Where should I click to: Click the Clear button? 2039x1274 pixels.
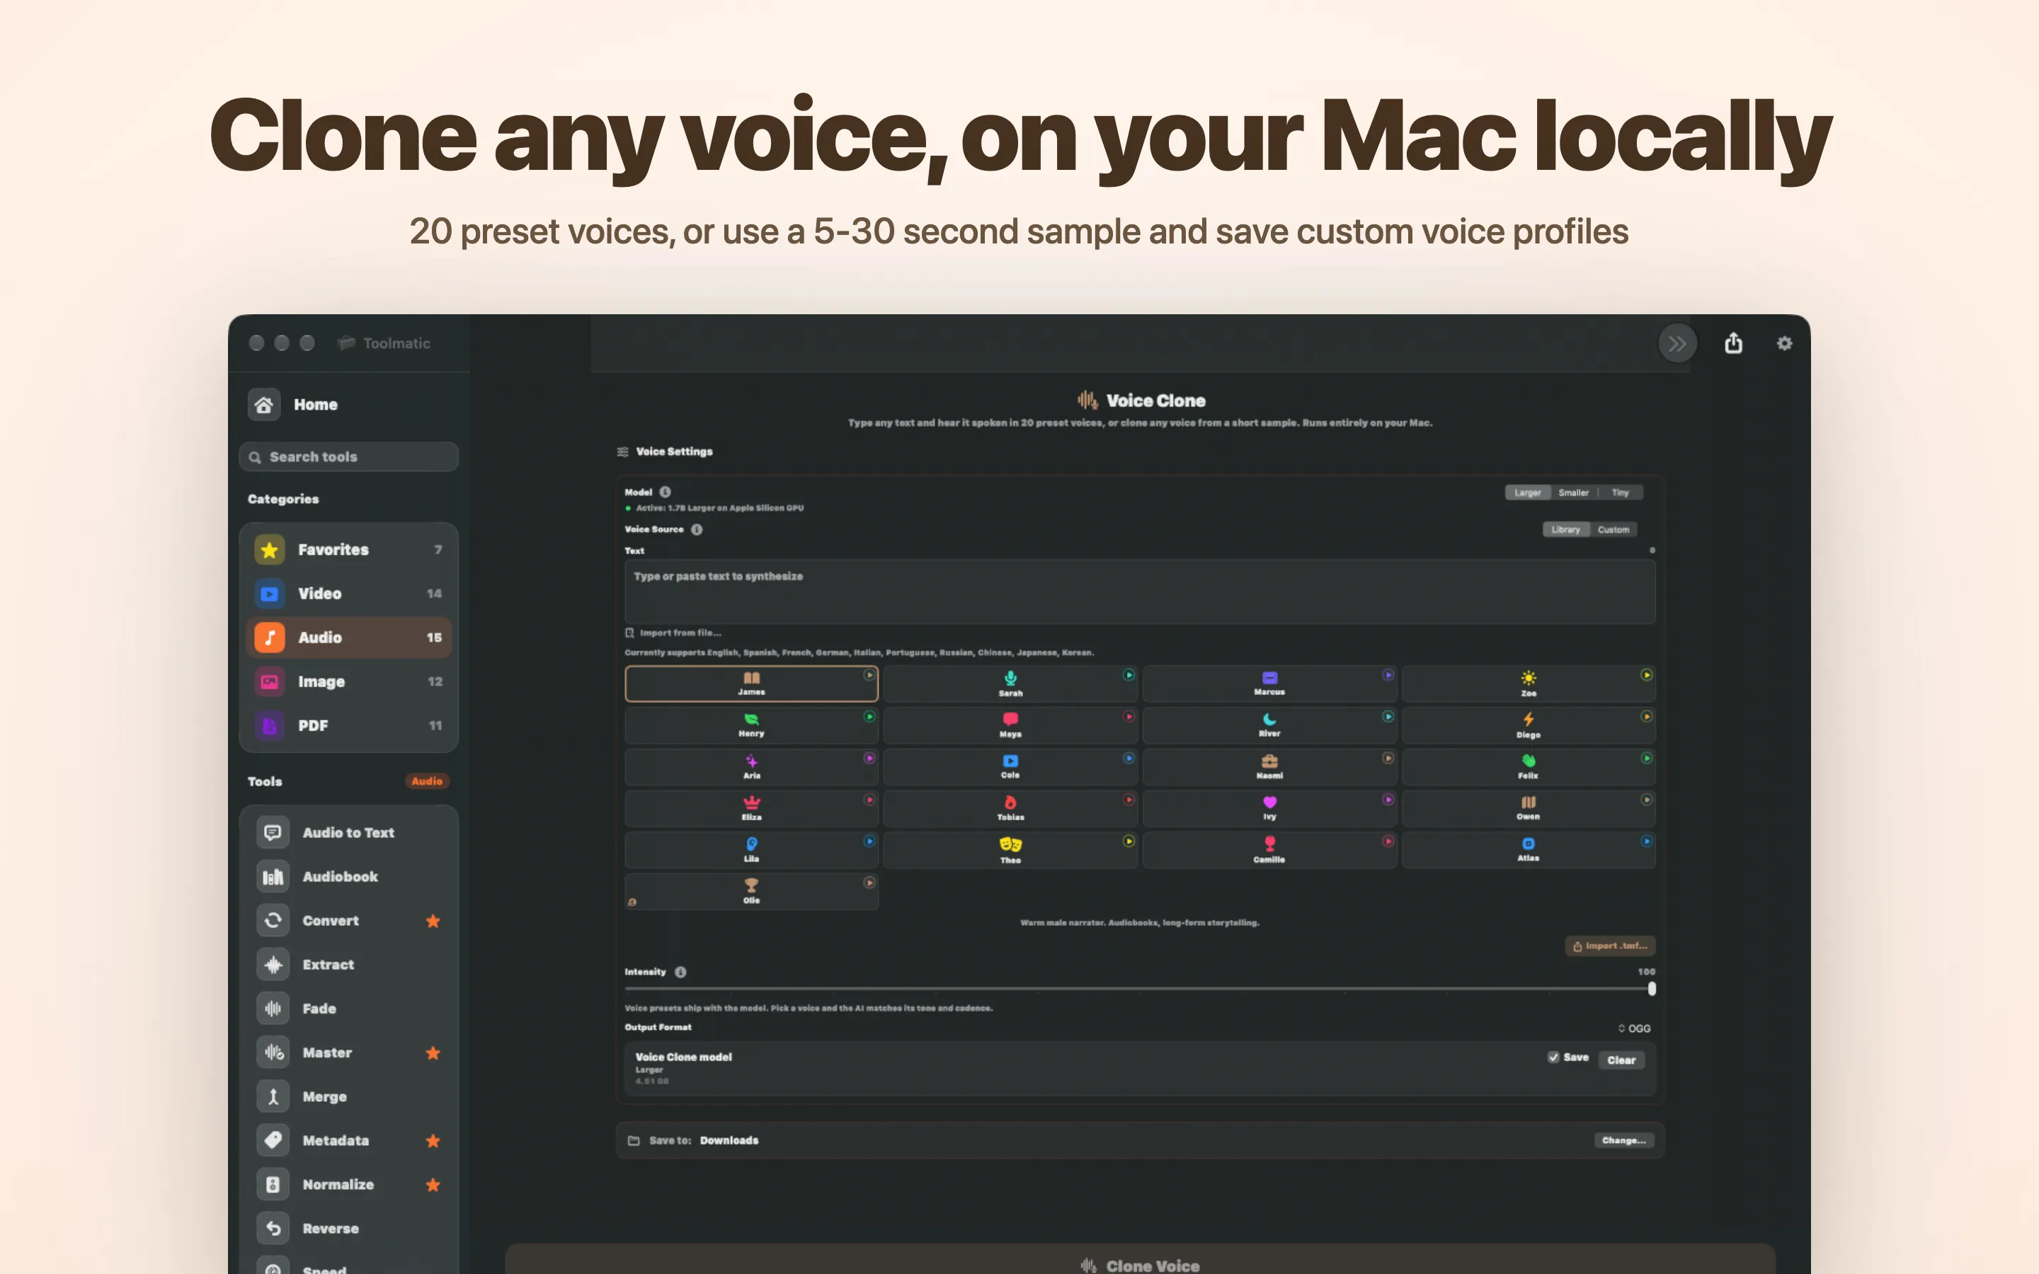coord(1621,1060)
